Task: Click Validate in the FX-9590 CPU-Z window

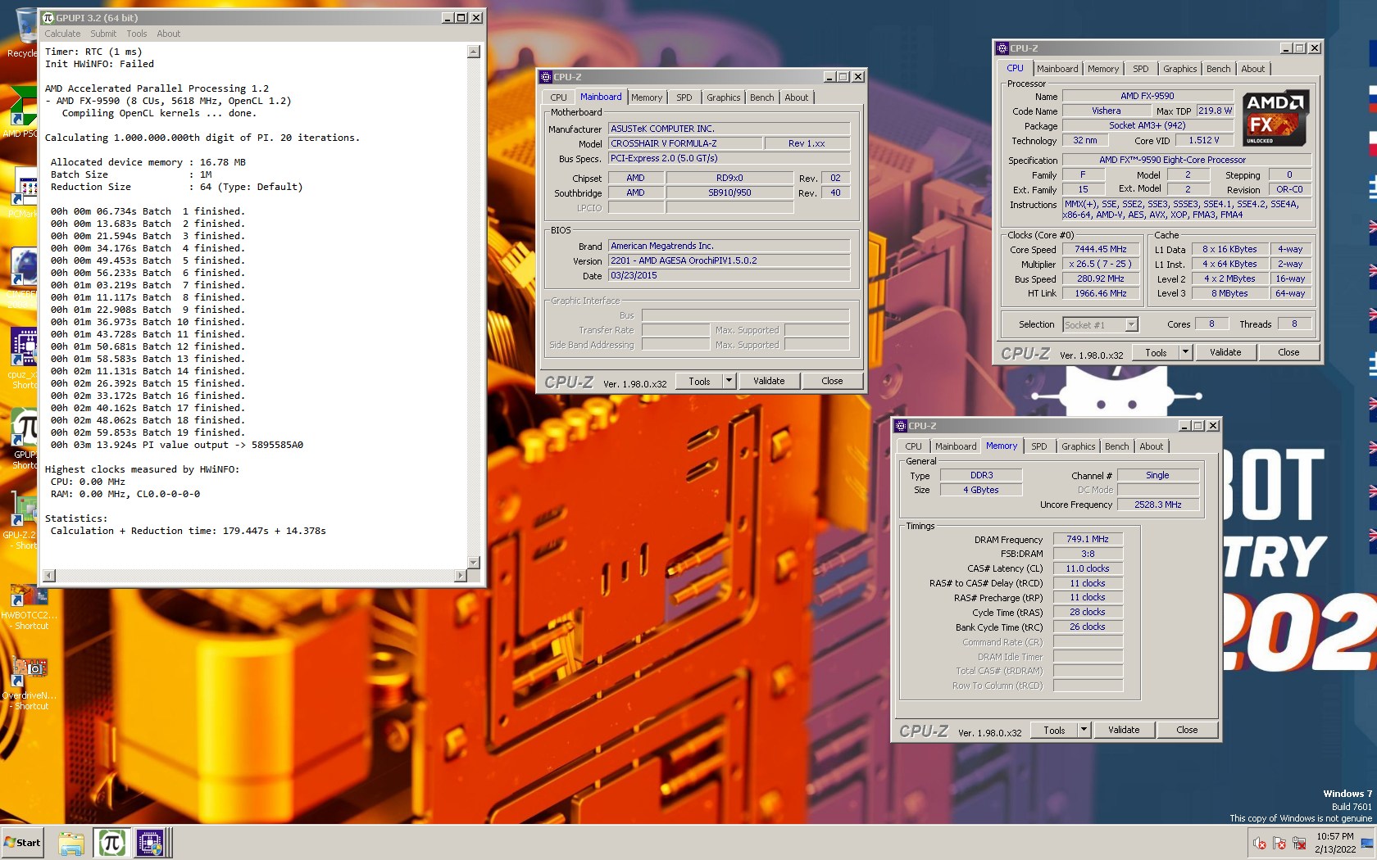Action: [x=1225, y=352]
